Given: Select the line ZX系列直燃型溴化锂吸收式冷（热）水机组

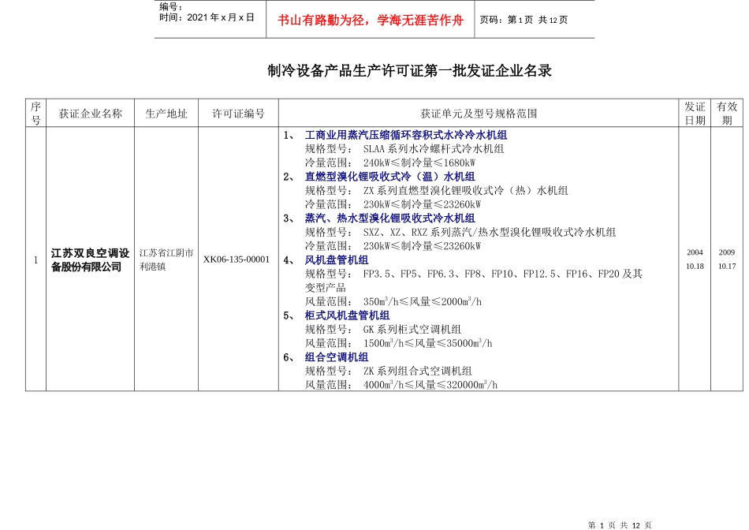Looking at the screenshot, I should [465, 191].
